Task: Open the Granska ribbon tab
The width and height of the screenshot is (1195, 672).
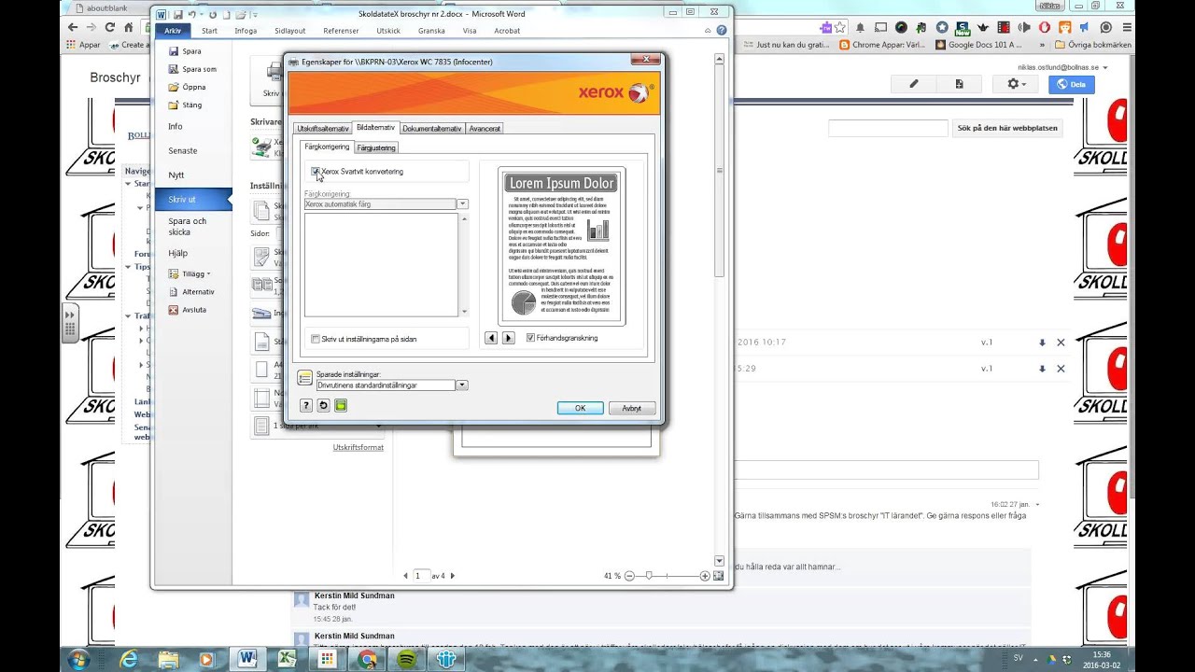Action: 431,31
